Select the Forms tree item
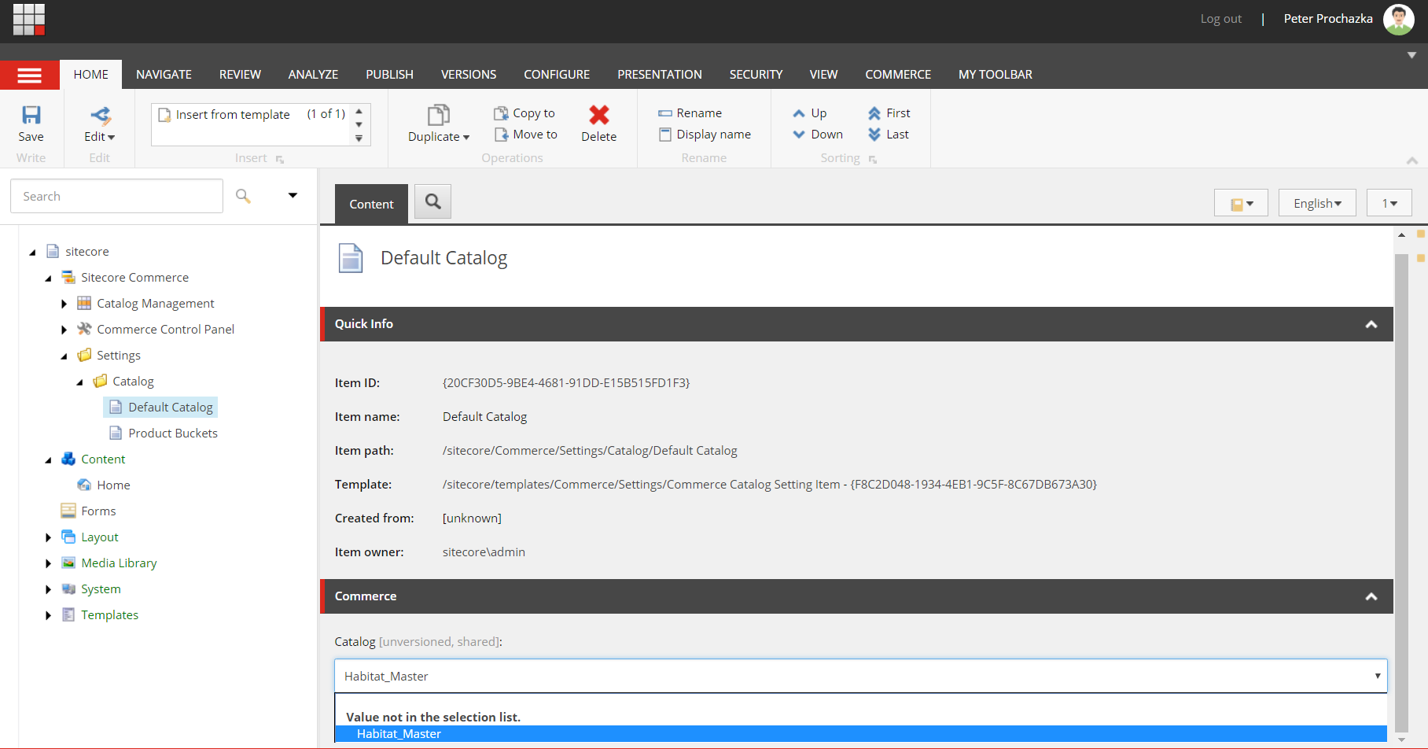This screenshot has width=1428, height=749. click(98, 511)
